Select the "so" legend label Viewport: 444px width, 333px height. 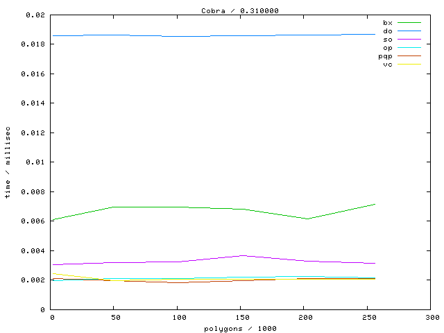(387, 40)
